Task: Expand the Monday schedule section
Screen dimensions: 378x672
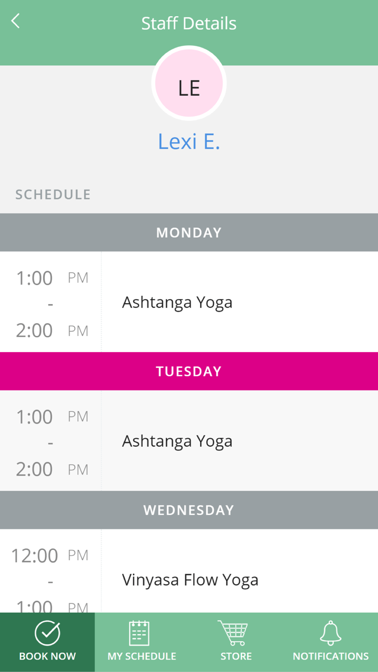Action: (189, 232)
